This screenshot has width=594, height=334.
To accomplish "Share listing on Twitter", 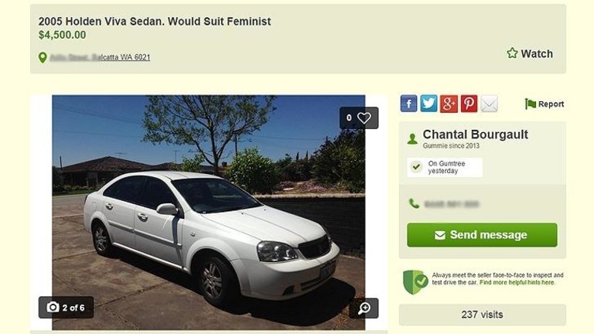I will pyautogui.click(x=428, y=104).
